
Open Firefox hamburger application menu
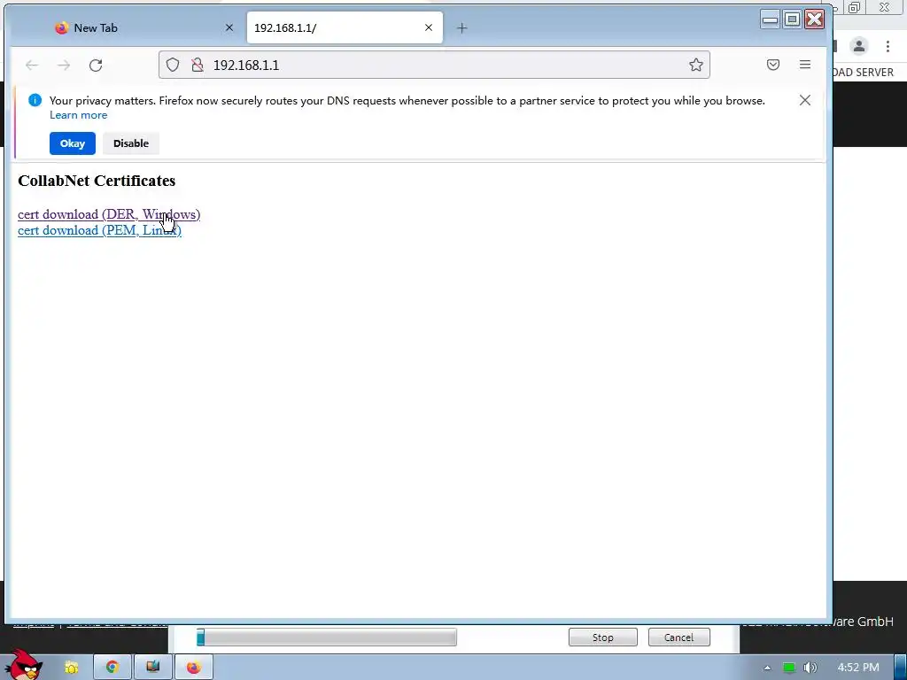[804, 65]
